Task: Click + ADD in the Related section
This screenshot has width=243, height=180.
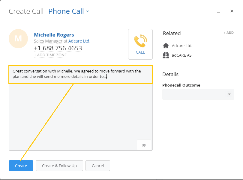Action: pos(229,33)
